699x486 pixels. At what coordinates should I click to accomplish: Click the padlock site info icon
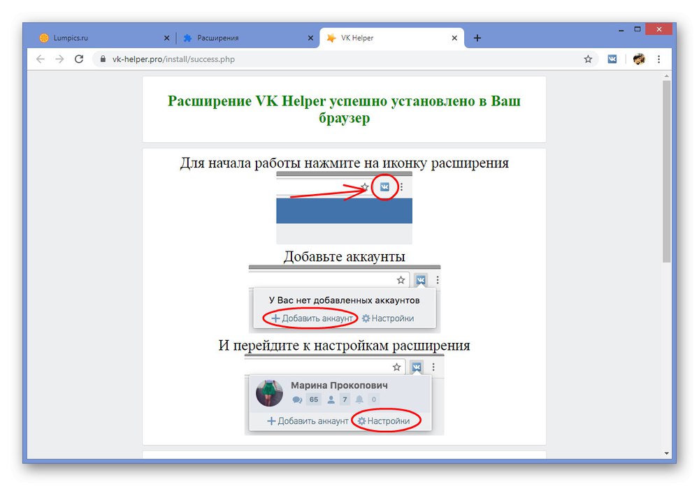103,59
